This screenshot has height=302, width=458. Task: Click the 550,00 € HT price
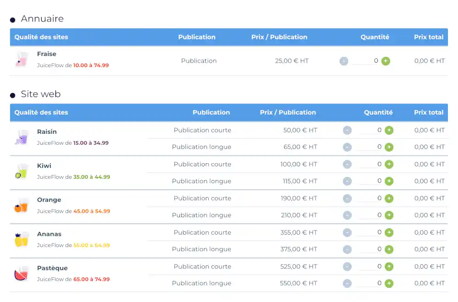coord(299,283)
